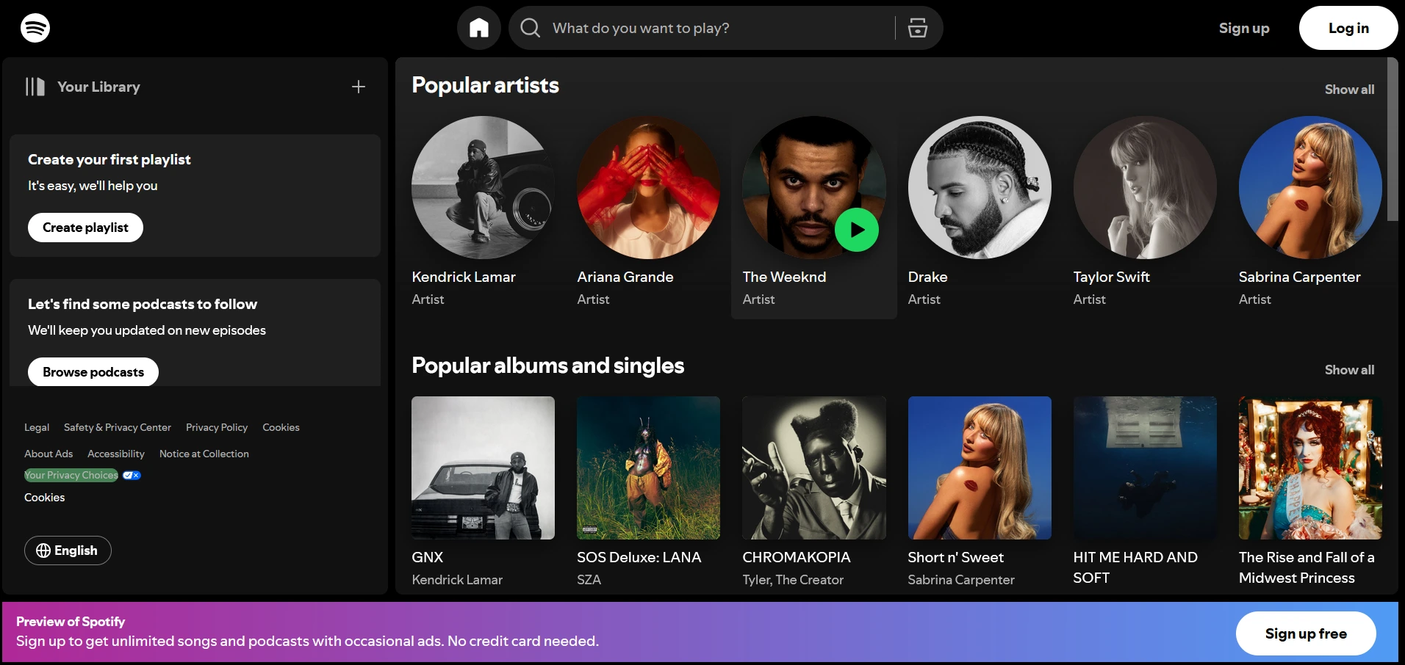Click 'Taylor Swift' artist name text
The height and width of the screenshot is (665, 1405).
(1111, 277)
